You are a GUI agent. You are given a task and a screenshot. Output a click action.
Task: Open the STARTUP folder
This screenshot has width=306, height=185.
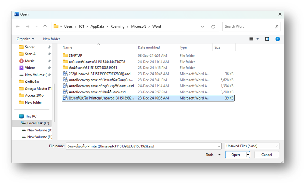[75, 56]
